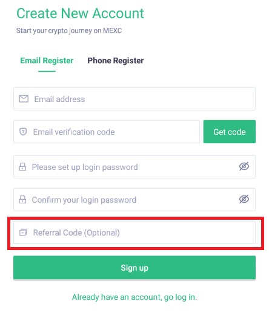Select the 'Please set up login password' field
This screenshot has width=269, height=312.
point(134,167)
